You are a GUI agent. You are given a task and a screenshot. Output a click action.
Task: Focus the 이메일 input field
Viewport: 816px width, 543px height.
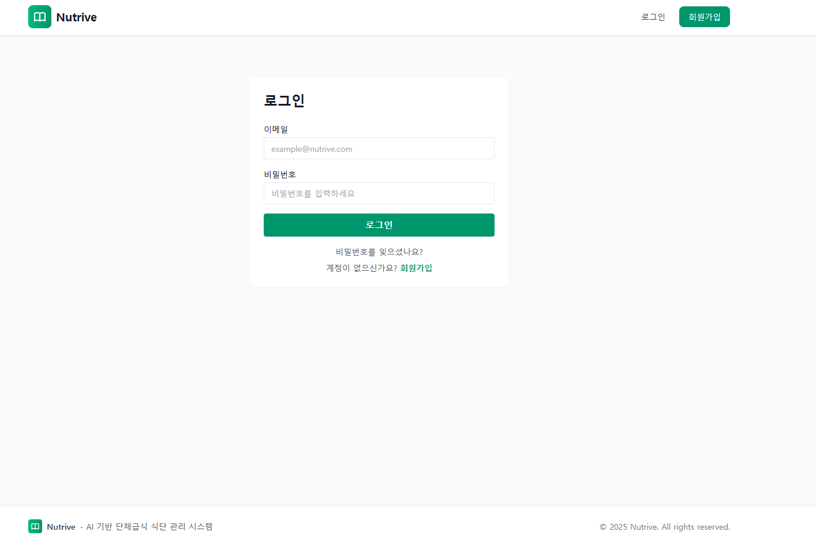[379, 148]
